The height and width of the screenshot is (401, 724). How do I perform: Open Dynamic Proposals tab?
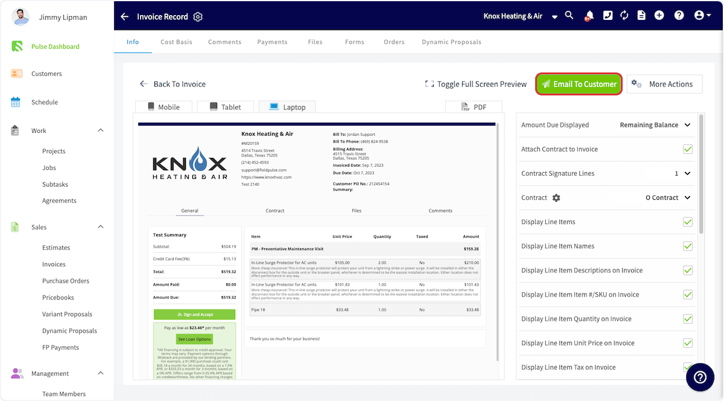click(x=451, y=42)
